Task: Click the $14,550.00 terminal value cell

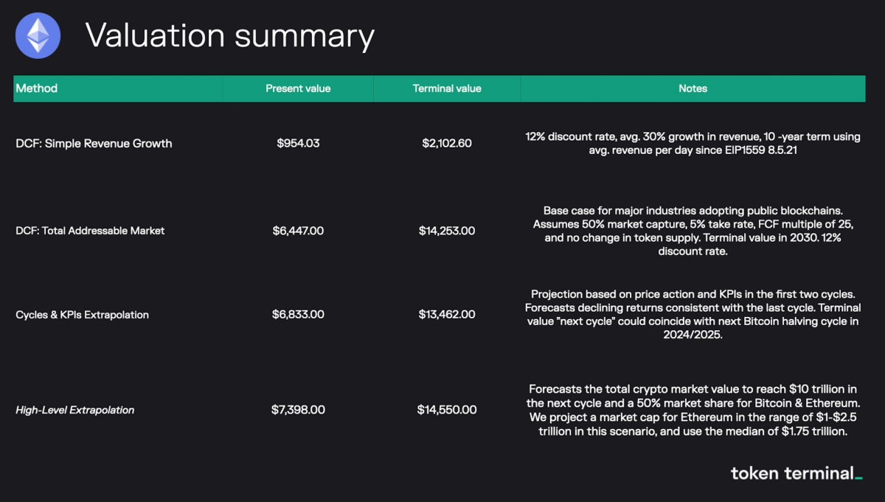Action: click(x=447, y=410)
